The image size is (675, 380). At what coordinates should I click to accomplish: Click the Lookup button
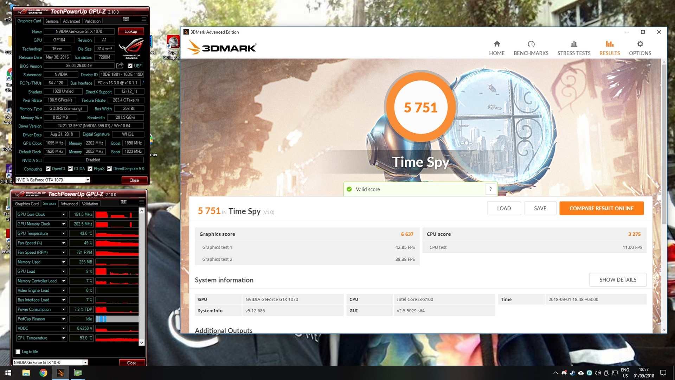pyautogui.click(x=131, y=31)
